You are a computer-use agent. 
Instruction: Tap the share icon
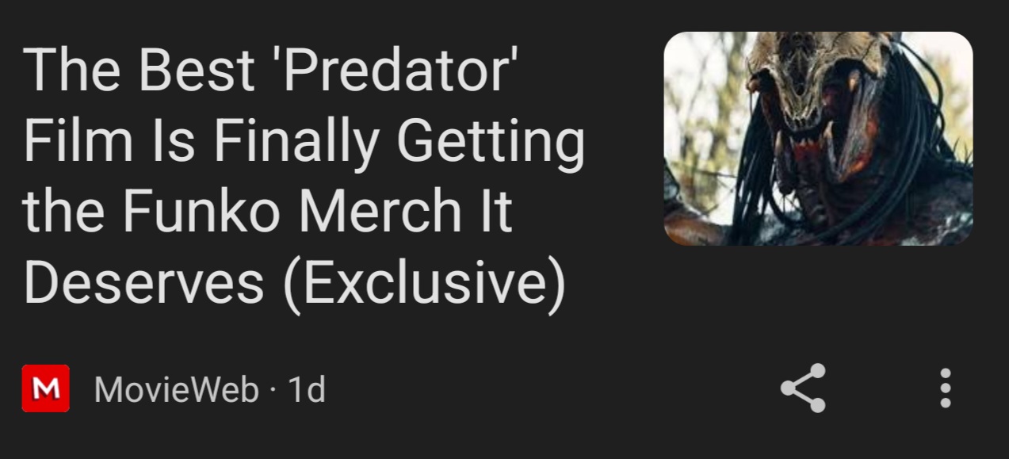click(803, 388)
